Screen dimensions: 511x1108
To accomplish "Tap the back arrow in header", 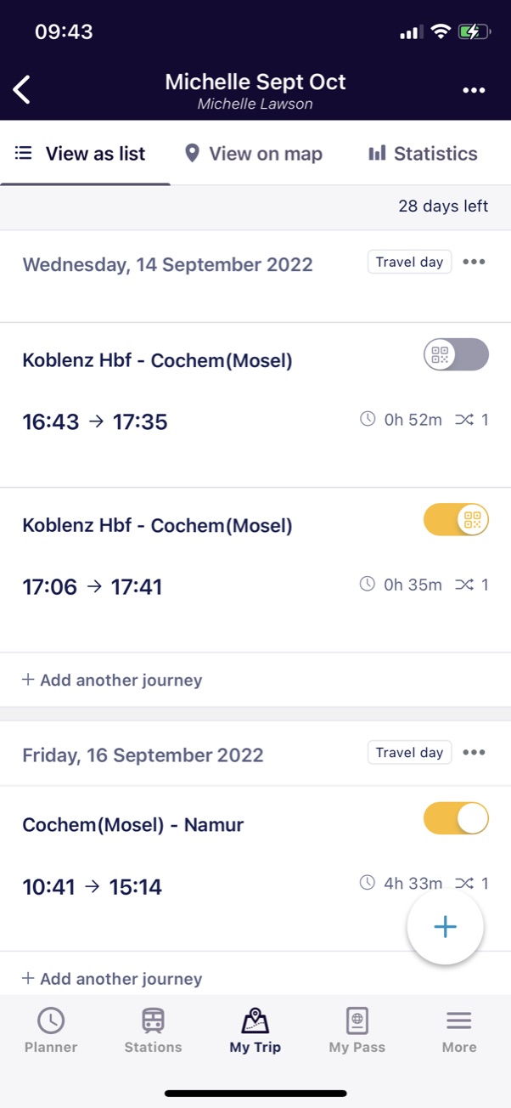I will [23, 89].
